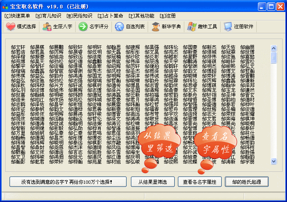Click the scrollbar down arrow

tap(273, 161)
